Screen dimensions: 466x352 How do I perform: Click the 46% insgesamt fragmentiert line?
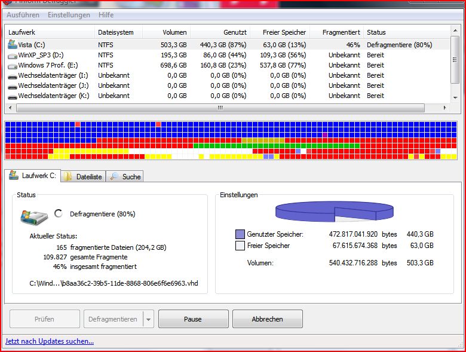[x=95, y=267]
